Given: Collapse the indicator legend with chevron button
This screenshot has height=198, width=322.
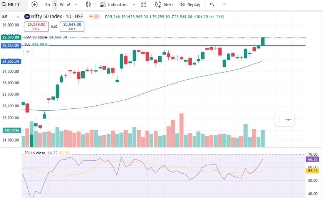Looking at the screenshot, I should (x=28, y=52).
